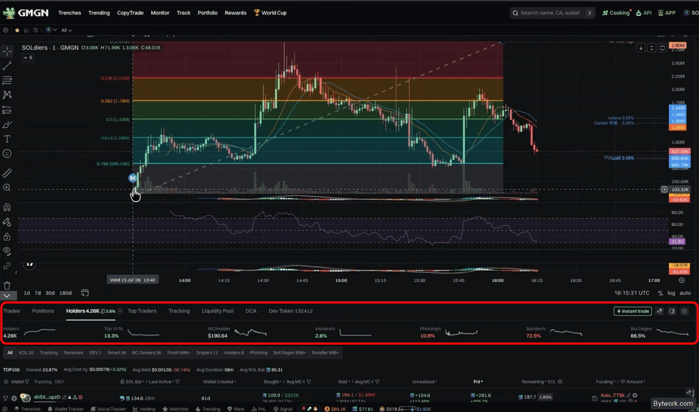Open the Wallet Tracker in bottom bar
Screen dimensions: 699x412
[66, 409]
